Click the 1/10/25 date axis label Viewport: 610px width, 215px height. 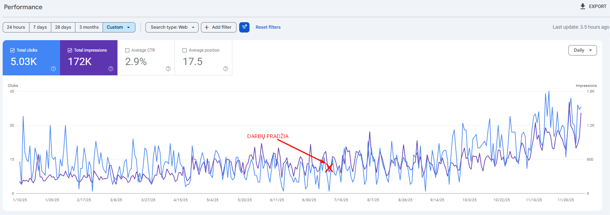tap(20, 200)
